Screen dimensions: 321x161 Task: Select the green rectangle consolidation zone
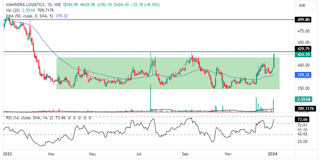[167, 85]
